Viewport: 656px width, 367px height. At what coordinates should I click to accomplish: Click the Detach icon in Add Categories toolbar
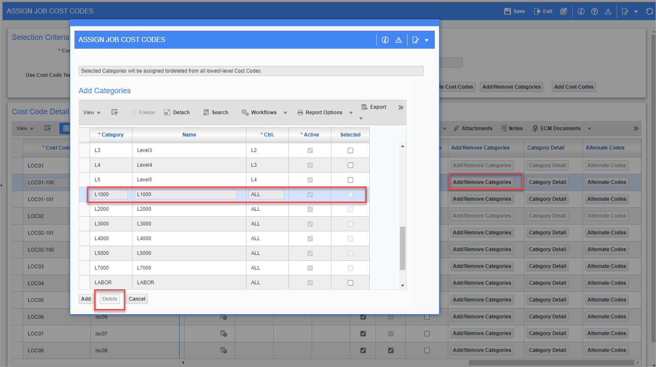click(167, 113)
